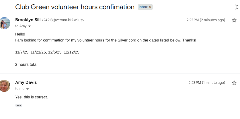Screen dimensions: 240x119
Task: Click the list of volunteer dates
Action: (x=47, y=52)
